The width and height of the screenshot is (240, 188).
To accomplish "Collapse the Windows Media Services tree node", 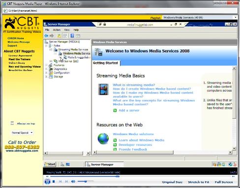I will 56,53.
